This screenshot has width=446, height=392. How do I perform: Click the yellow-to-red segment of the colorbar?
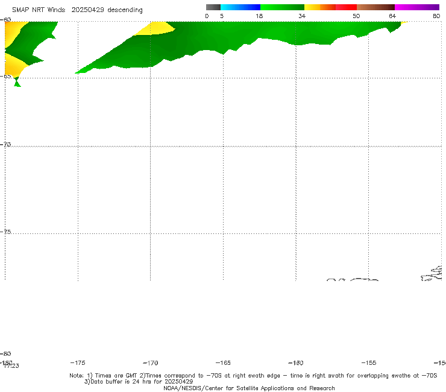pos(330,7)
